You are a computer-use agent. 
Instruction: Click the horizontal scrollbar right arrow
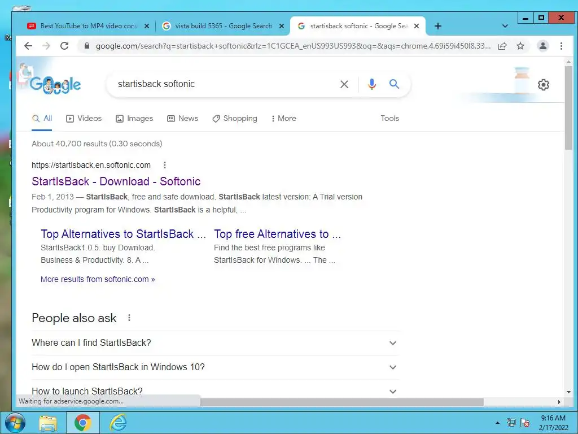click(x=559, y=402)
